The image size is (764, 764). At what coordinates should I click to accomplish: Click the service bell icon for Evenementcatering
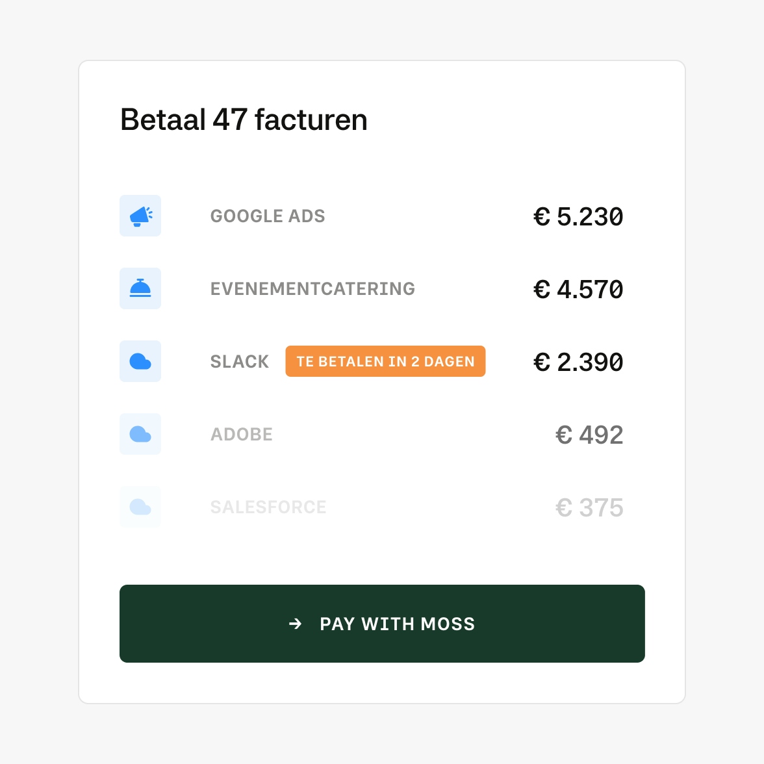(140, 288)
